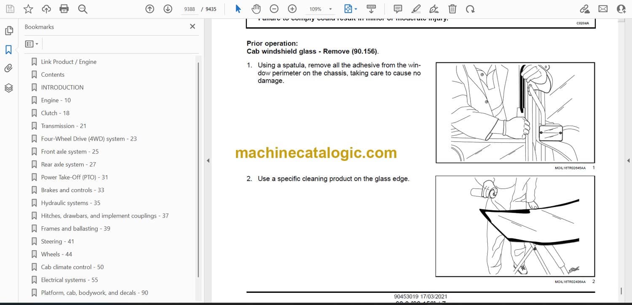Click the bookmarks panel vertical scrollbar

pyautogui.click(x=198, y=169)
